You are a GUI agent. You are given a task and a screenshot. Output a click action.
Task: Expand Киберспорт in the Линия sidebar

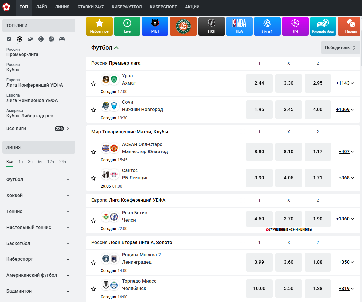click(38, 259)
